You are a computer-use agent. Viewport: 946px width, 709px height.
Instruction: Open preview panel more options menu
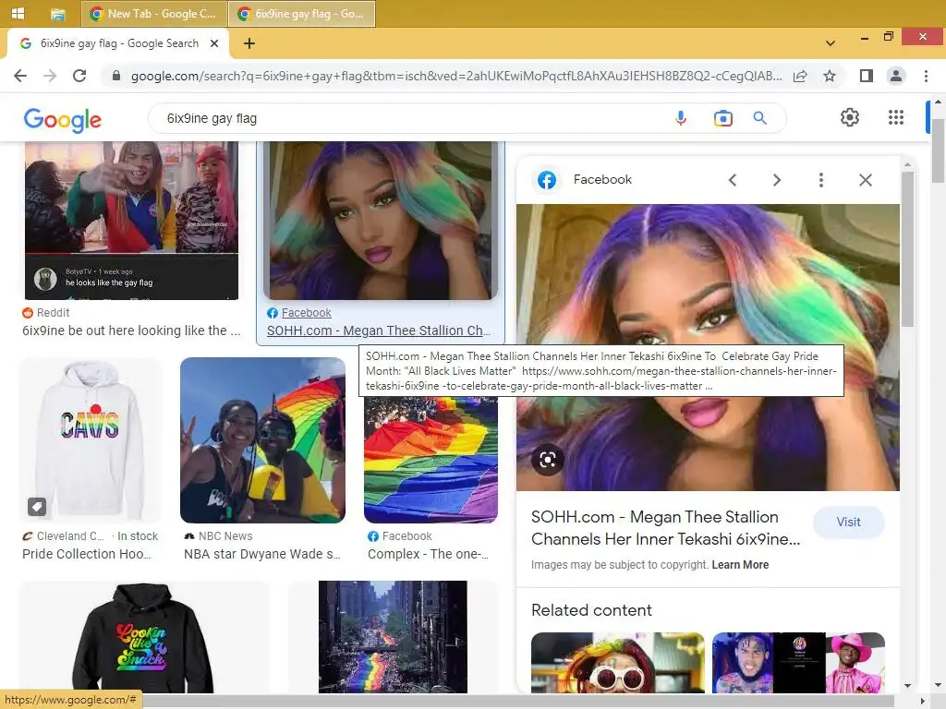coord(820,180)
